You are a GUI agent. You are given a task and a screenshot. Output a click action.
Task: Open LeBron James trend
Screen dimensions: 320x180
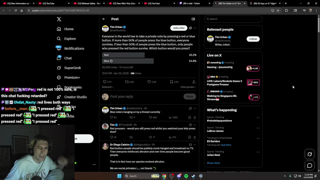(215, 131)
